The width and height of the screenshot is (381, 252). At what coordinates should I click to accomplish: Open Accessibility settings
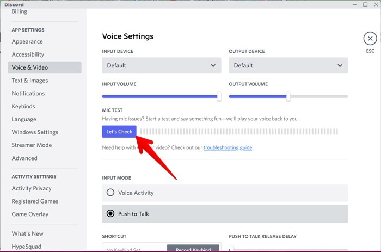(x=28, y=54)
